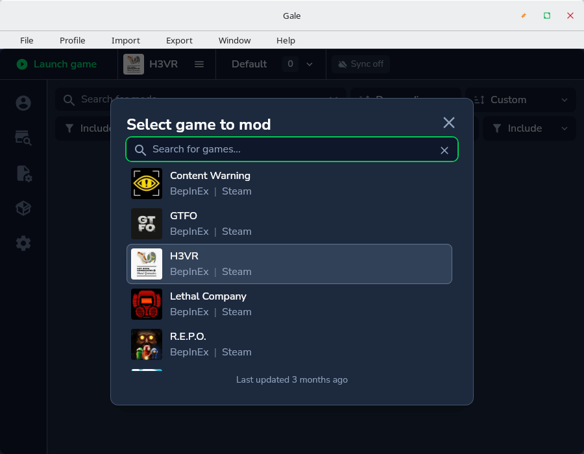Open the Export menu
This screenshot has width=584, height=454.
pos(179,40)
